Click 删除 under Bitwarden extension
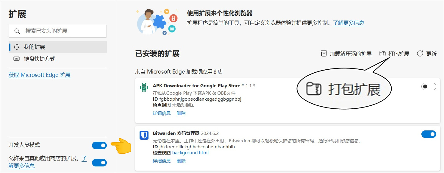The height and width of the screenshot is (173, 444). [x=181, y=161]
